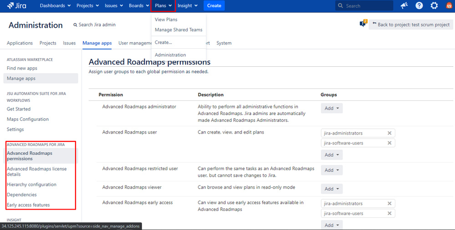Click the magnifier in Search Jira admin
The width and height of the screenshot is (455, 230).
tap(76, 25)
